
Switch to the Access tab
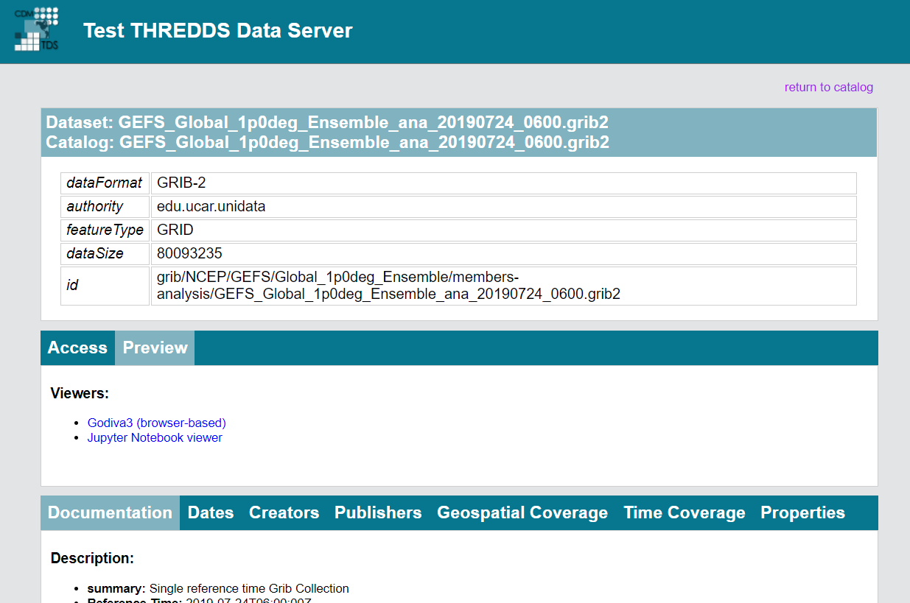(77, 348)
